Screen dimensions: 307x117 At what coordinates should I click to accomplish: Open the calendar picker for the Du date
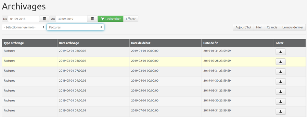tap(45, 19)
